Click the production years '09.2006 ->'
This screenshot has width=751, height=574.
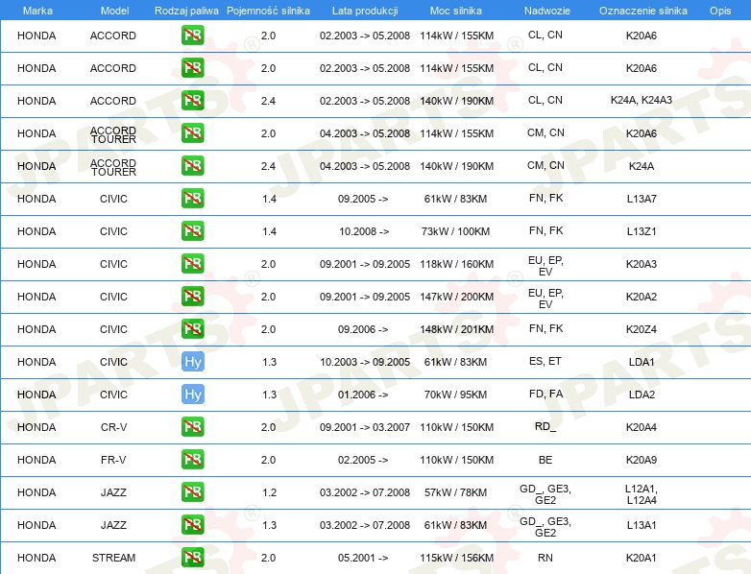pos(363,329)
